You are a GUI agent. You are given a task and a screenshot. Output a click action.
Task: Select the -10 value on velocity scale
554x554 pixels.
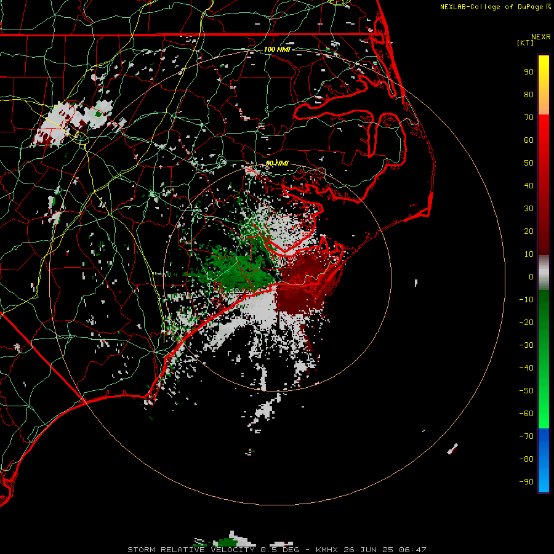point(526,300)
